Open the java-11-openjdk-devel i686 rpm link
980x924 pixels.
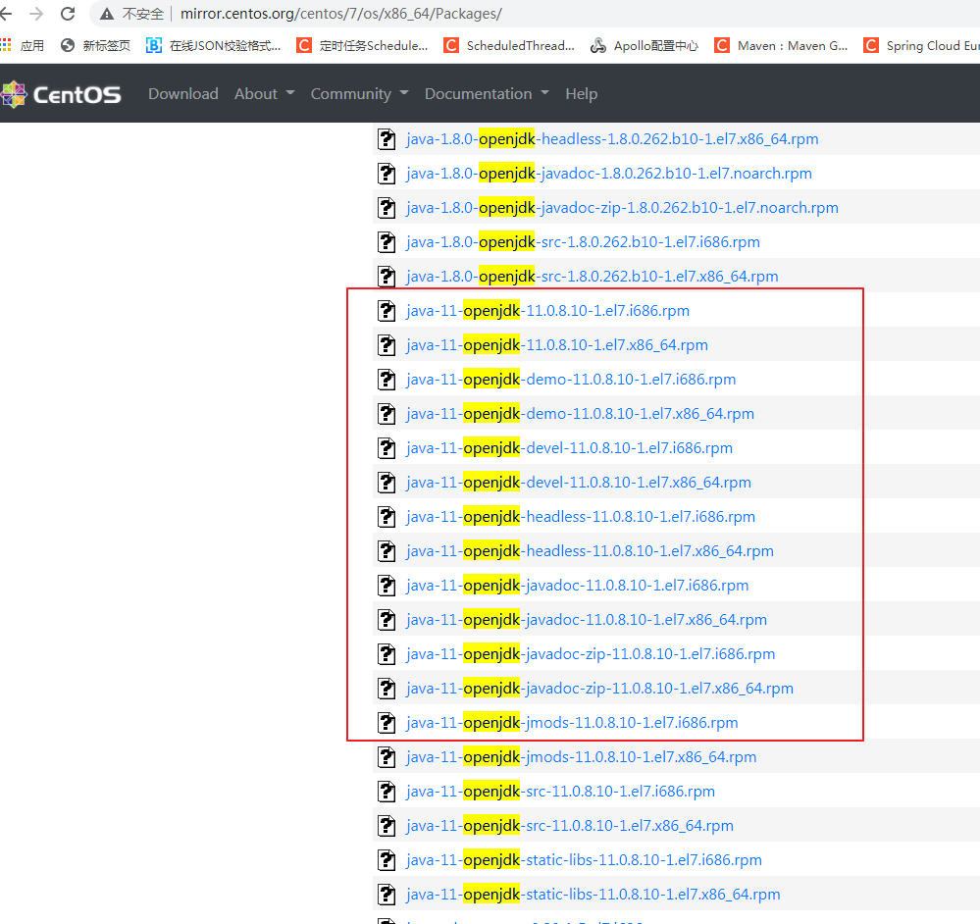tap(567, 447)
